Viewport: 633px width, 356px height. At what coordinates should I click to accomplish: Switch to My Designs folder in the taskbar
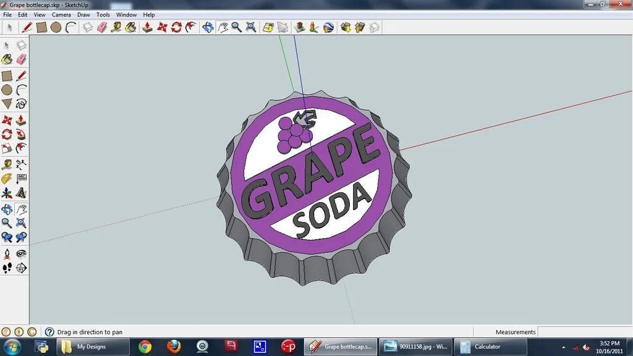click(x=93, y=347)
